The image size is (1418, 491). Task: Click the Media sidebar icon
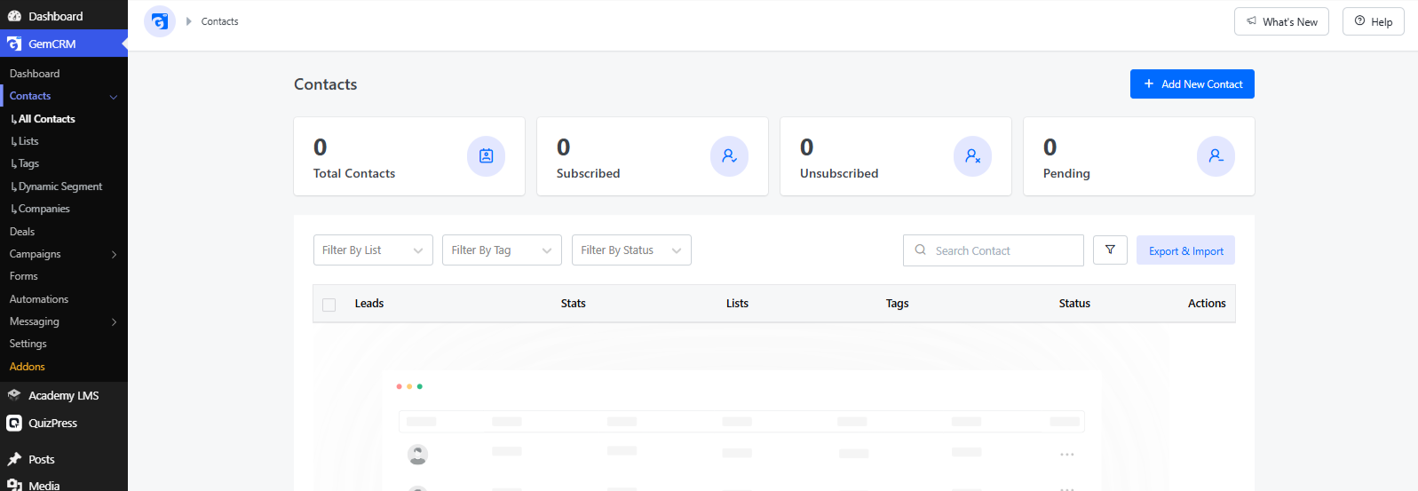pyautogui.click(x=14, y=485)
